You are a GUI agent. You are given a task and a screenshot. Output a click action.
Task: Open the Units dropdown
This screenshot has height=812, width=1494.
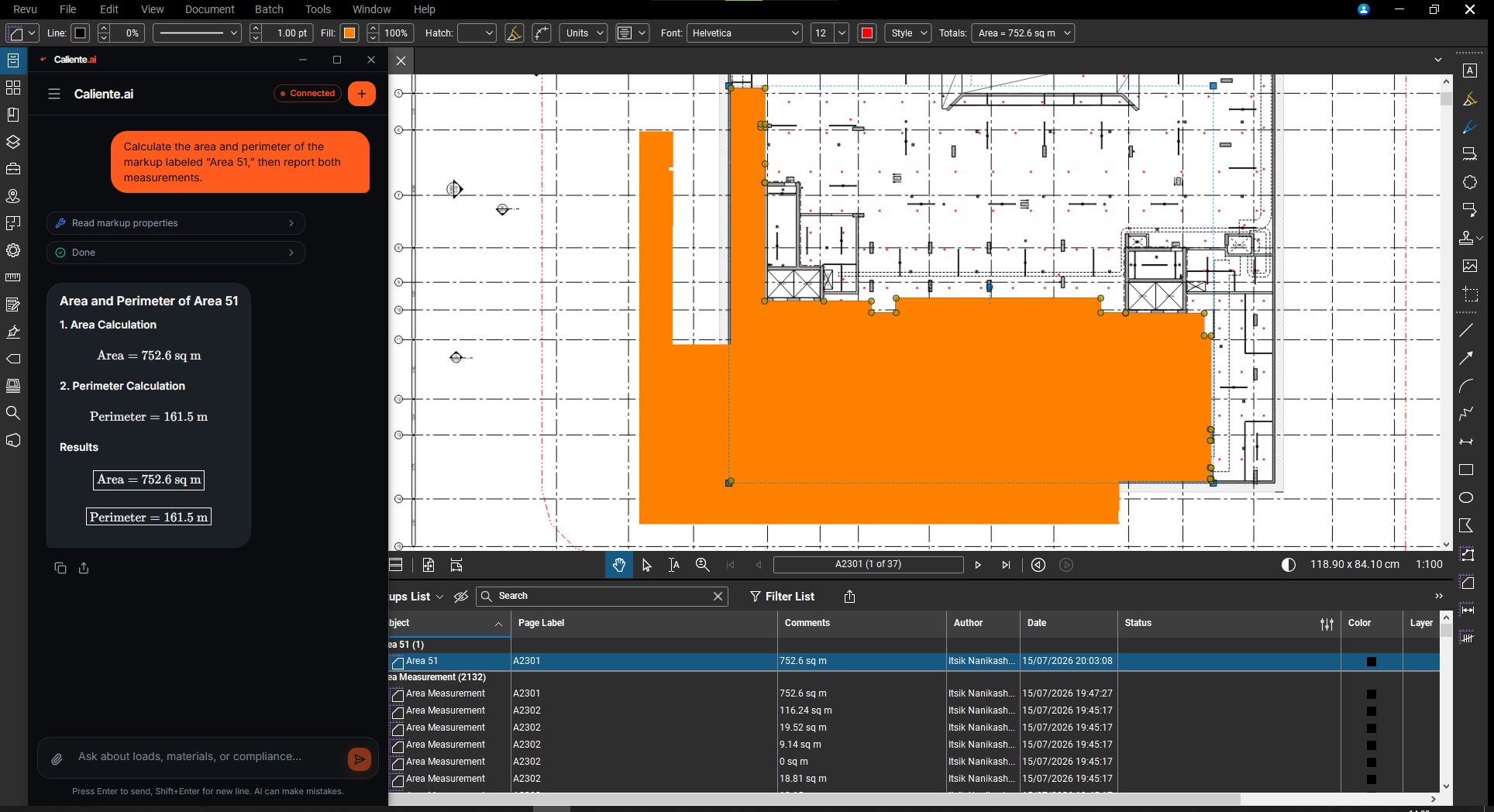584,33
